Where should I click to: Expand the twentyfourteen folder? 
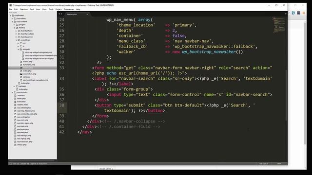[x=16, y=34]
